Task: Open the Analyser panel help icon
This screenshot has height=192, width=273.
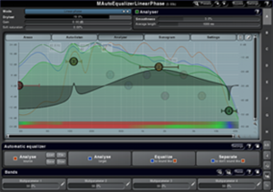Action: [258, 12]
